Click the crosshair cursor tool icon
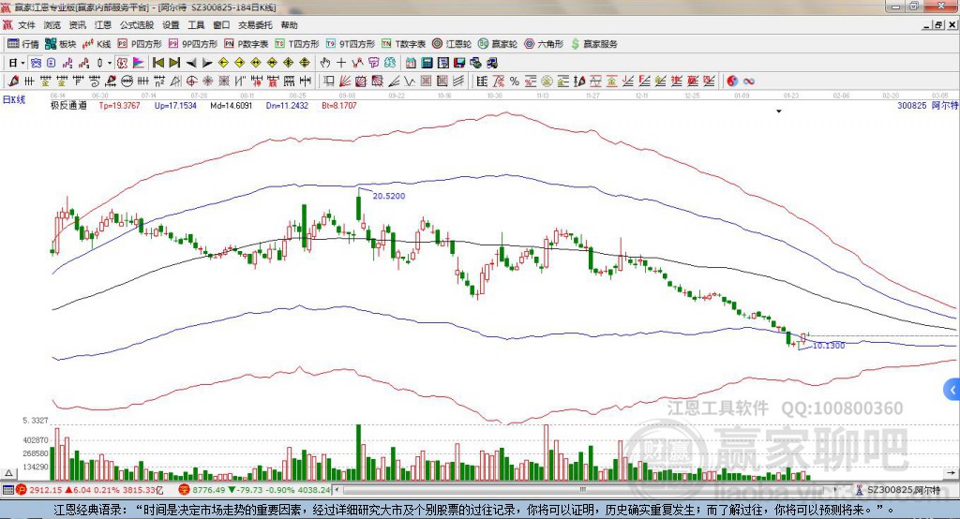 342,63
